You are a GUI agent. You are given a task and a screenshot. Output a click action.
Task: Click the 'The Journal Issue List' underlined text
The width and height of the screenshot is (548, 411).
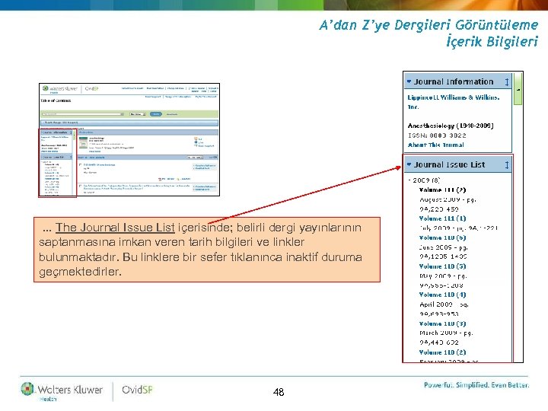[x=115, y=228]
